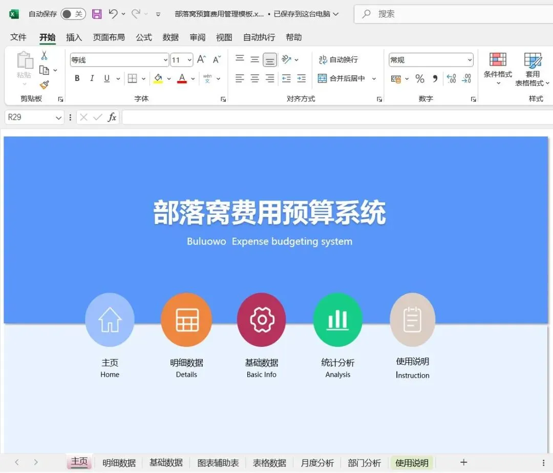Click the 主页 Home circle icon

(x=110, y=319)
